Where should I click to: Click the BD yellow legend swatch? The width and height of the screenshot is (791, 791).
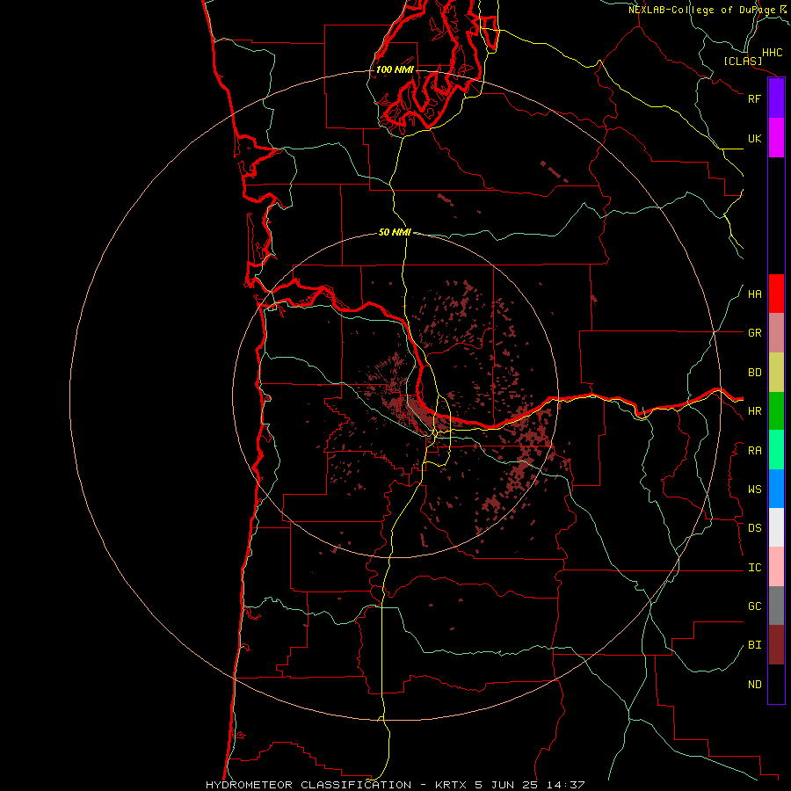pos(776,373)
